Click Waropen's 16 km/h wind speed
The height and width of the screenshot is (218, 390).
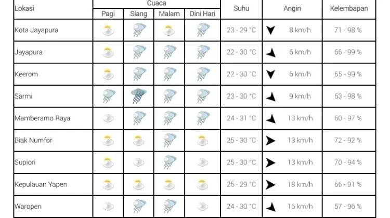point(300,207)
